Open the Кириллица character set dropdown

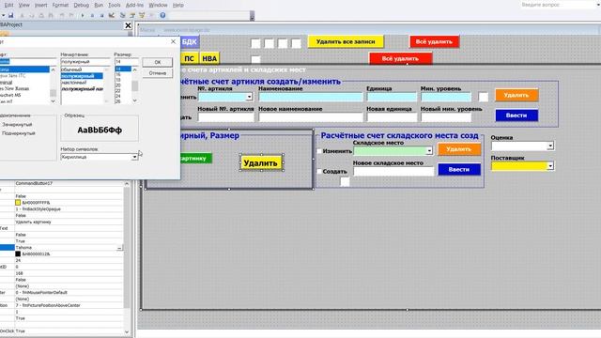click(134, 157)
